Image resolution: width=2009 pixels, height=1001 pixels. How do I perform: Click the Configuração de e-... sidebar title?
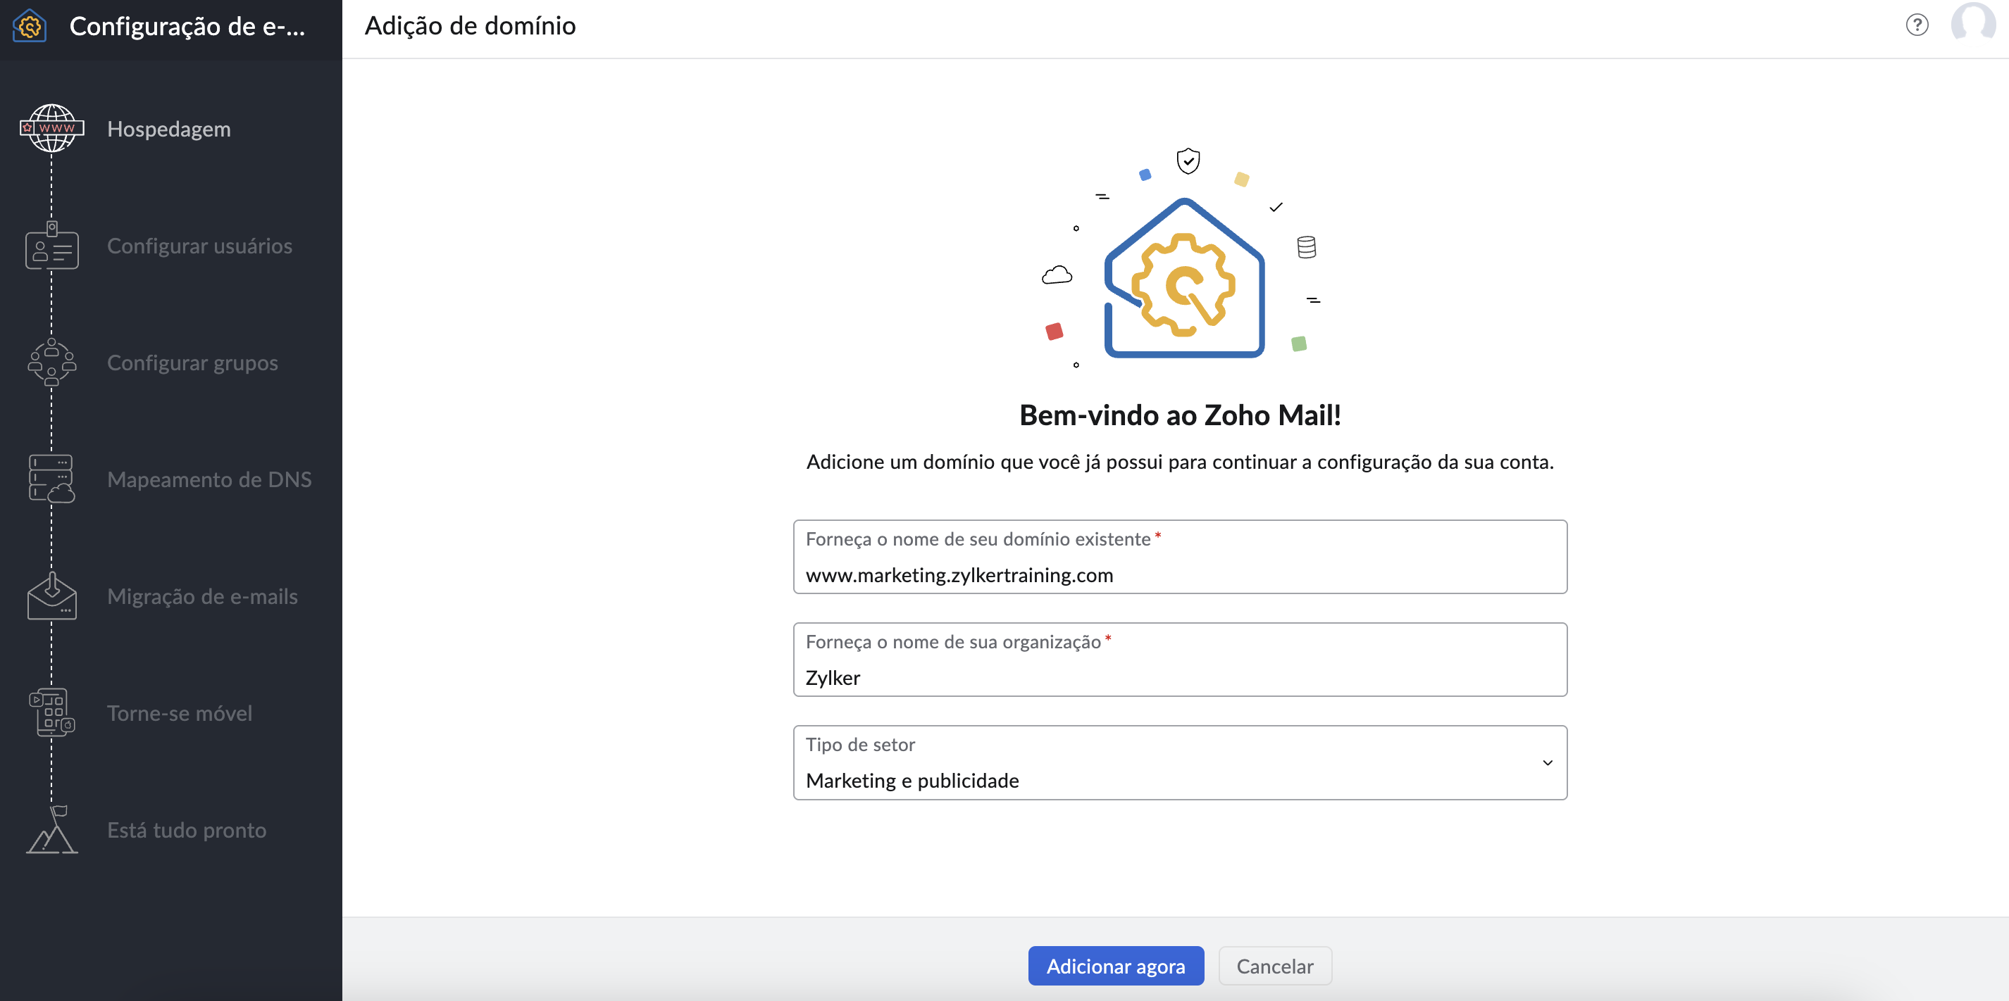coord(187,26)
